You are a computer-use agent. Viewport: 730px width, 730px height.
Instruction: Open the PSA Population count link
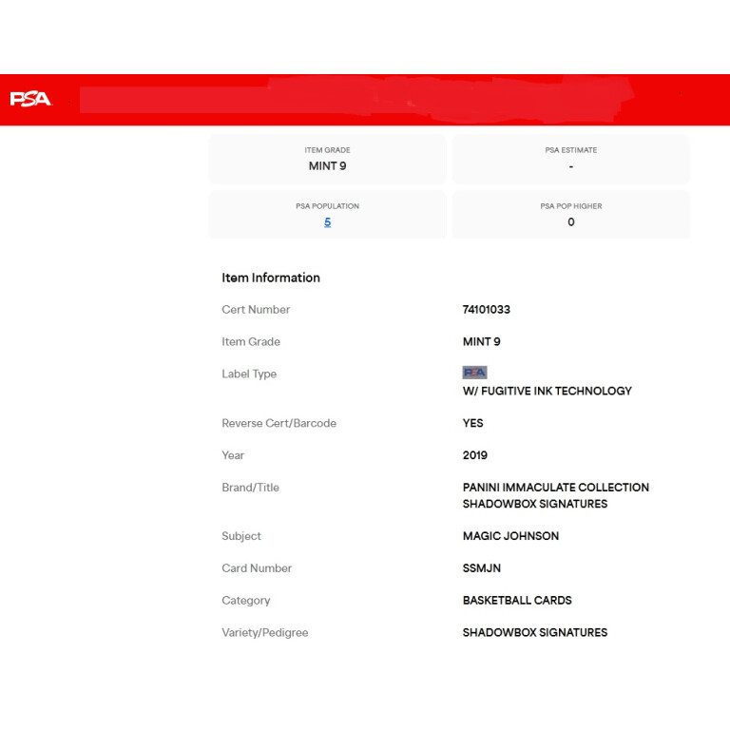[x=327, y=222]
